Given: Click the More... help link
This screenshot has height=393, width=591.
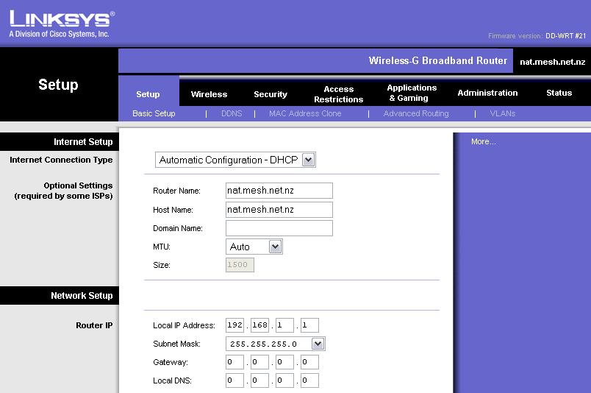Looking at the screenshot, I should [484, 141].
